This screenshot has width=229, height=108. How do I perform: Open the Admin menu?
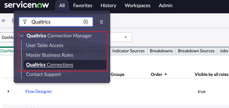coord(166,6)
